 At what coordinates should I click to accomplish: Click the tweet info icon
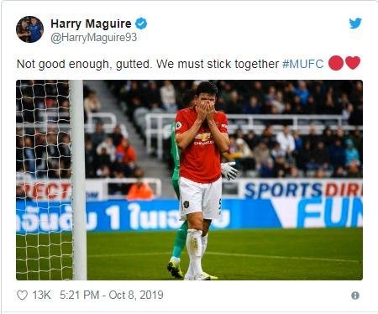tap(355, 296)
